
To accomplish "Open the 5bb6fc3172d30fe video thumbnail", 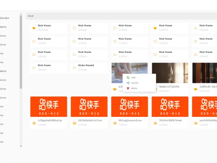I will pos(170,73).
